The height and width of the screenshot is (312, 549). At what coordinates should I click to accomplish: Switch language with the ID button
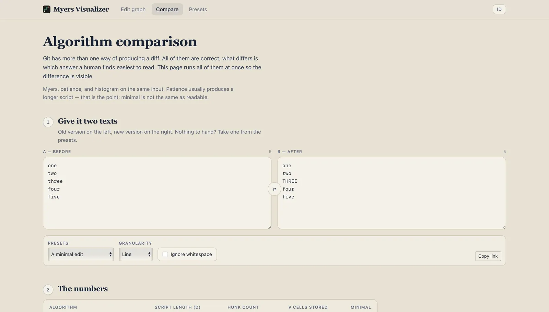pyautogui.click(x=499, y=9)
